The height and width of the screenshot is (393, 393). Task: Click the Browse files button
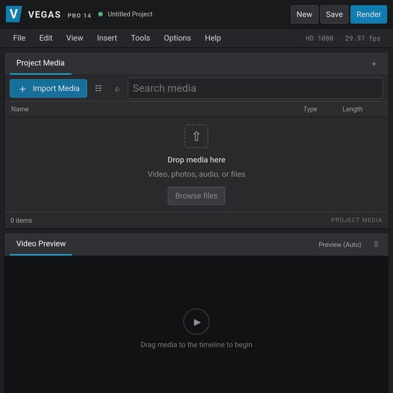(196, 196)
